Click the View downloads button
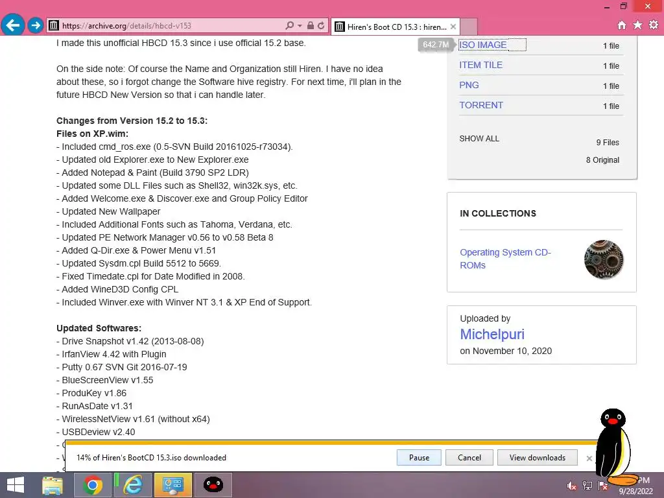Image resolution: width=664 pixels, height=498 pixels. pyautogui.click(x=538, y=457)
